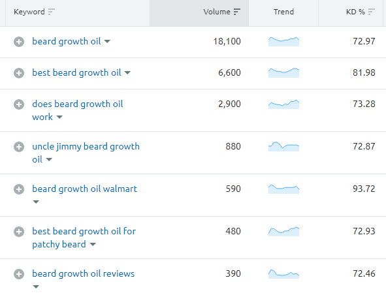Viewport: 386px width, 295px height.
Task: Select volume value 590
Action: coord(233,189)
